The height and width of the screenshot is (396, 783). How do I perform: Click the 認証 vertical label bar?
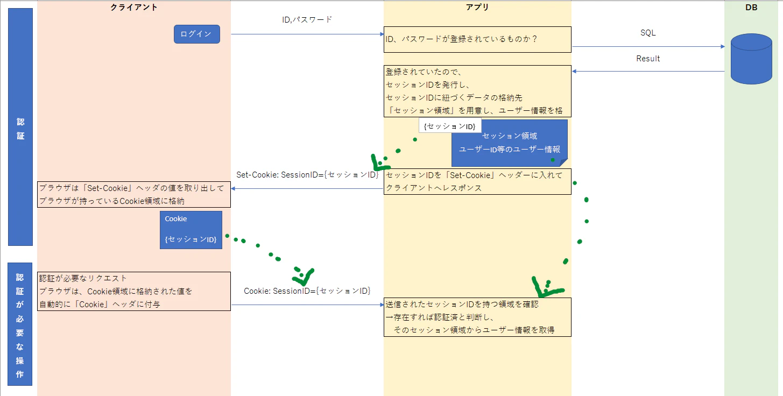(20, 127)
